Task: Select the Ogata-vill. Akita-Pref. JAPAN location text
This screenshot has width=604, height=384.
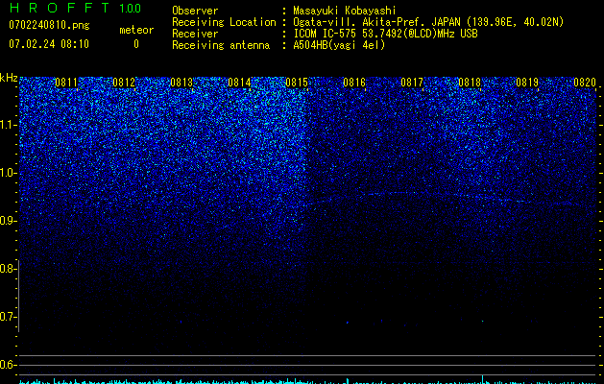Action: coord(428,22)
